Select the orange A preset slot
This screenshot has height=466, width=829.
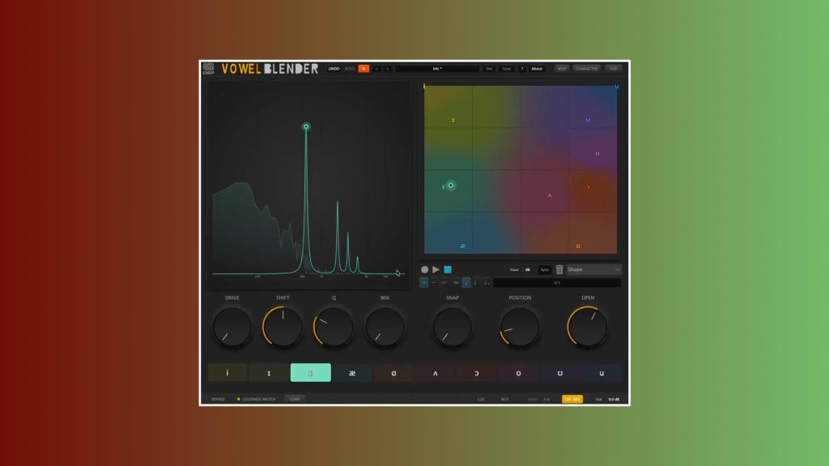pos(363,69)
